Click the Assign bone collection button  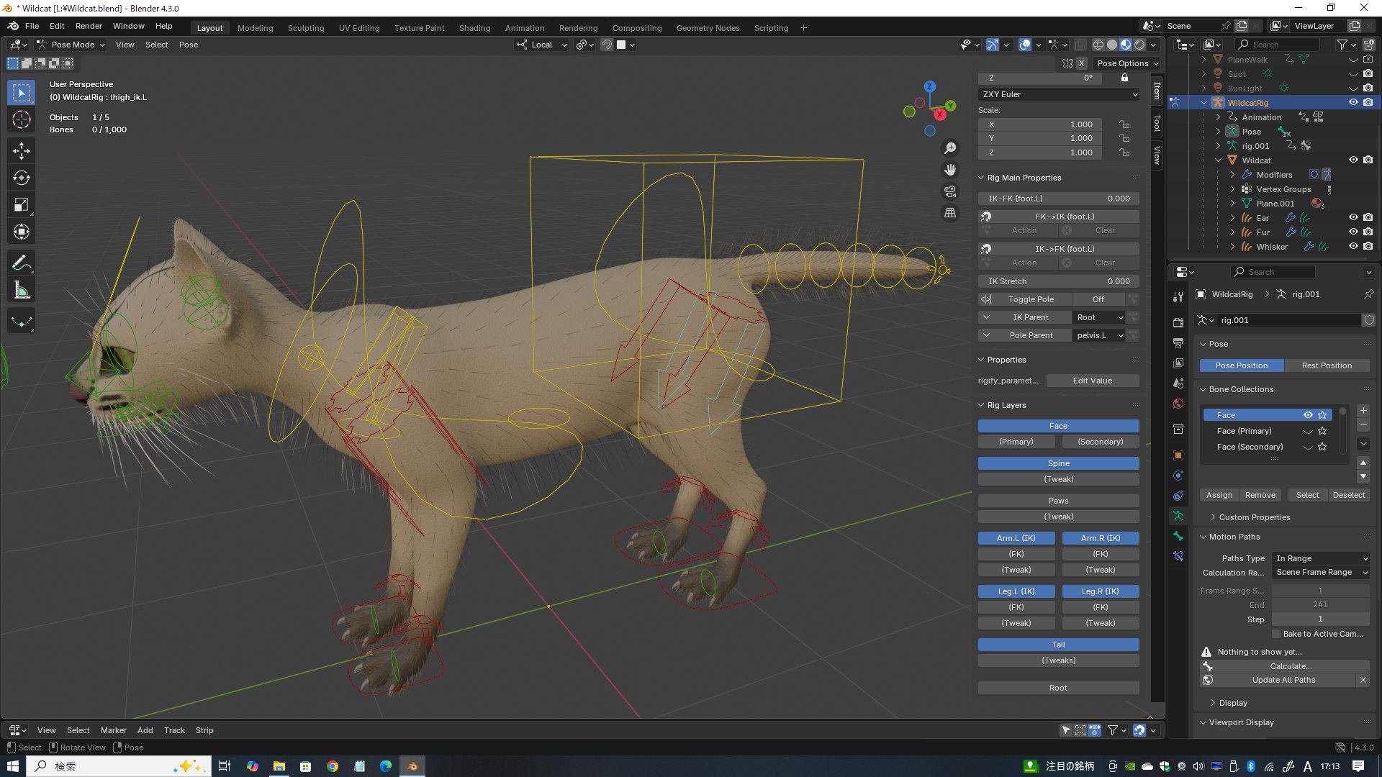(1219, 495)
